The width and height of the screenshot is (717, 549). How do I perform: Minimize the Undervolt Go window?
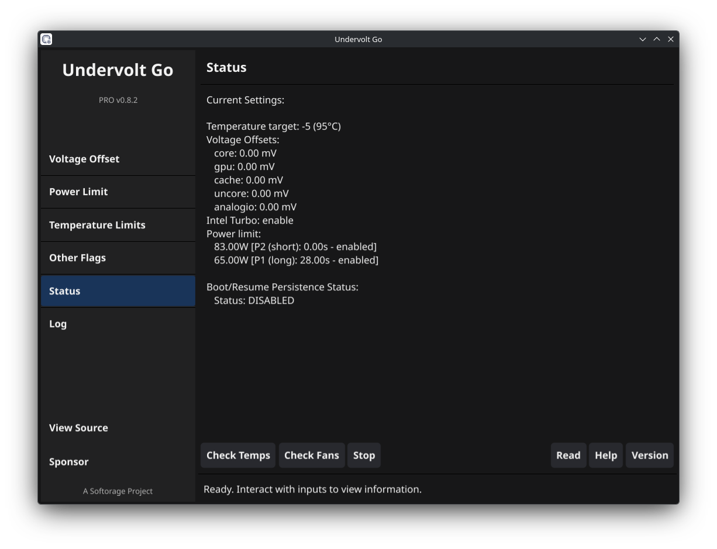click(643, 39)
